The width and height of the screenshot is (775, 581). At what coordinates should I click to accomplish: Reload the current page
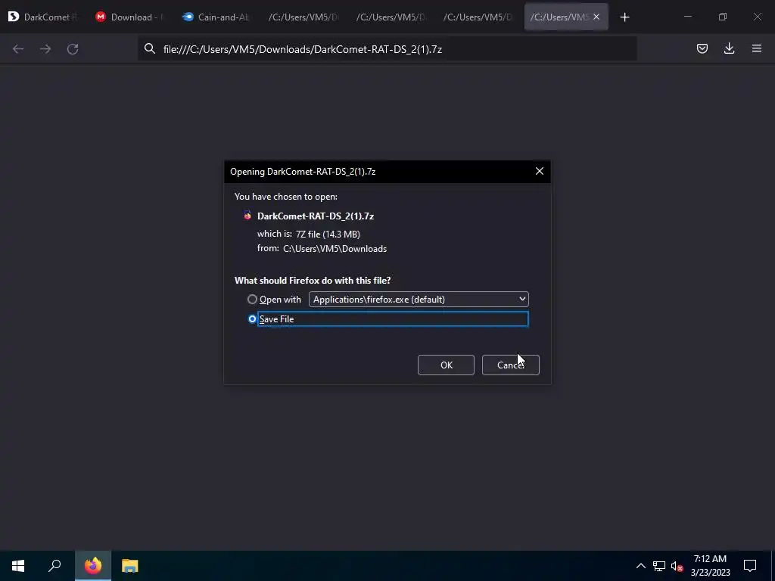73,49
